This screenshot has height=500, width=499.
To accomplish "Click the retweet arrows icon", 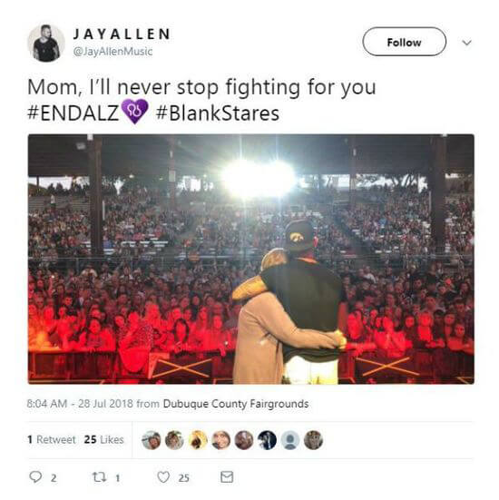I will click(x=98, y=477).
